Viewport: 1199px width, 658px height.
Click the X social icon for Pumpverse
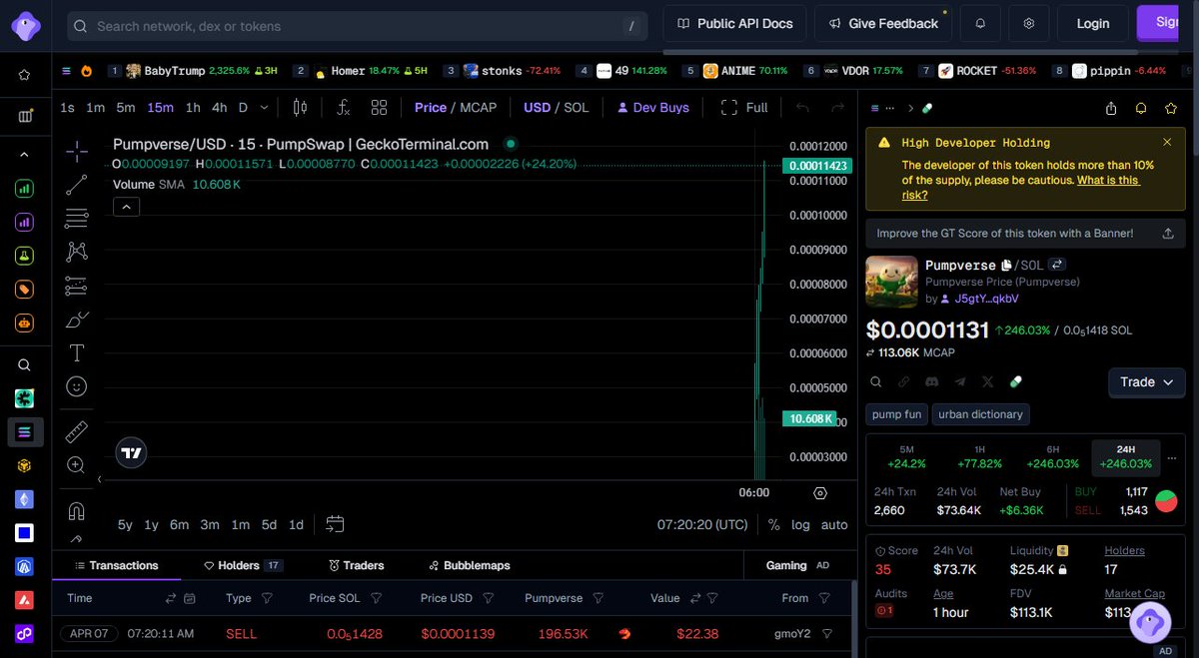[988, 381]
